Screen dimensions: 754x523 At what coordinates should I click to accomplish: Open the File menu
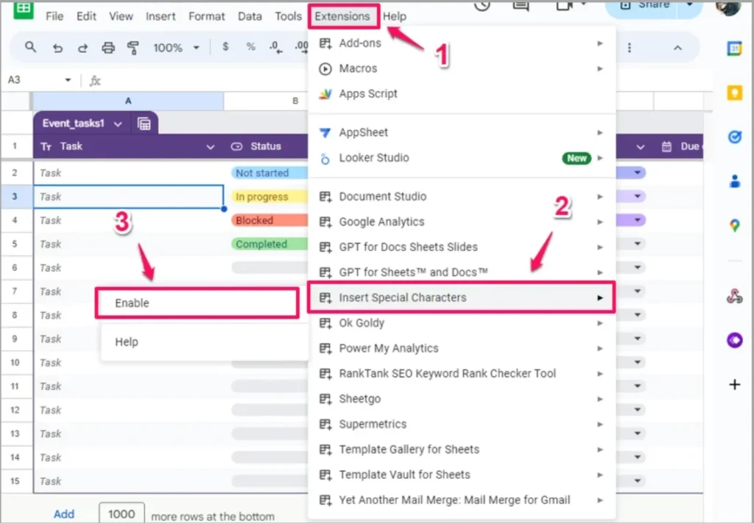tap(54, 16)
